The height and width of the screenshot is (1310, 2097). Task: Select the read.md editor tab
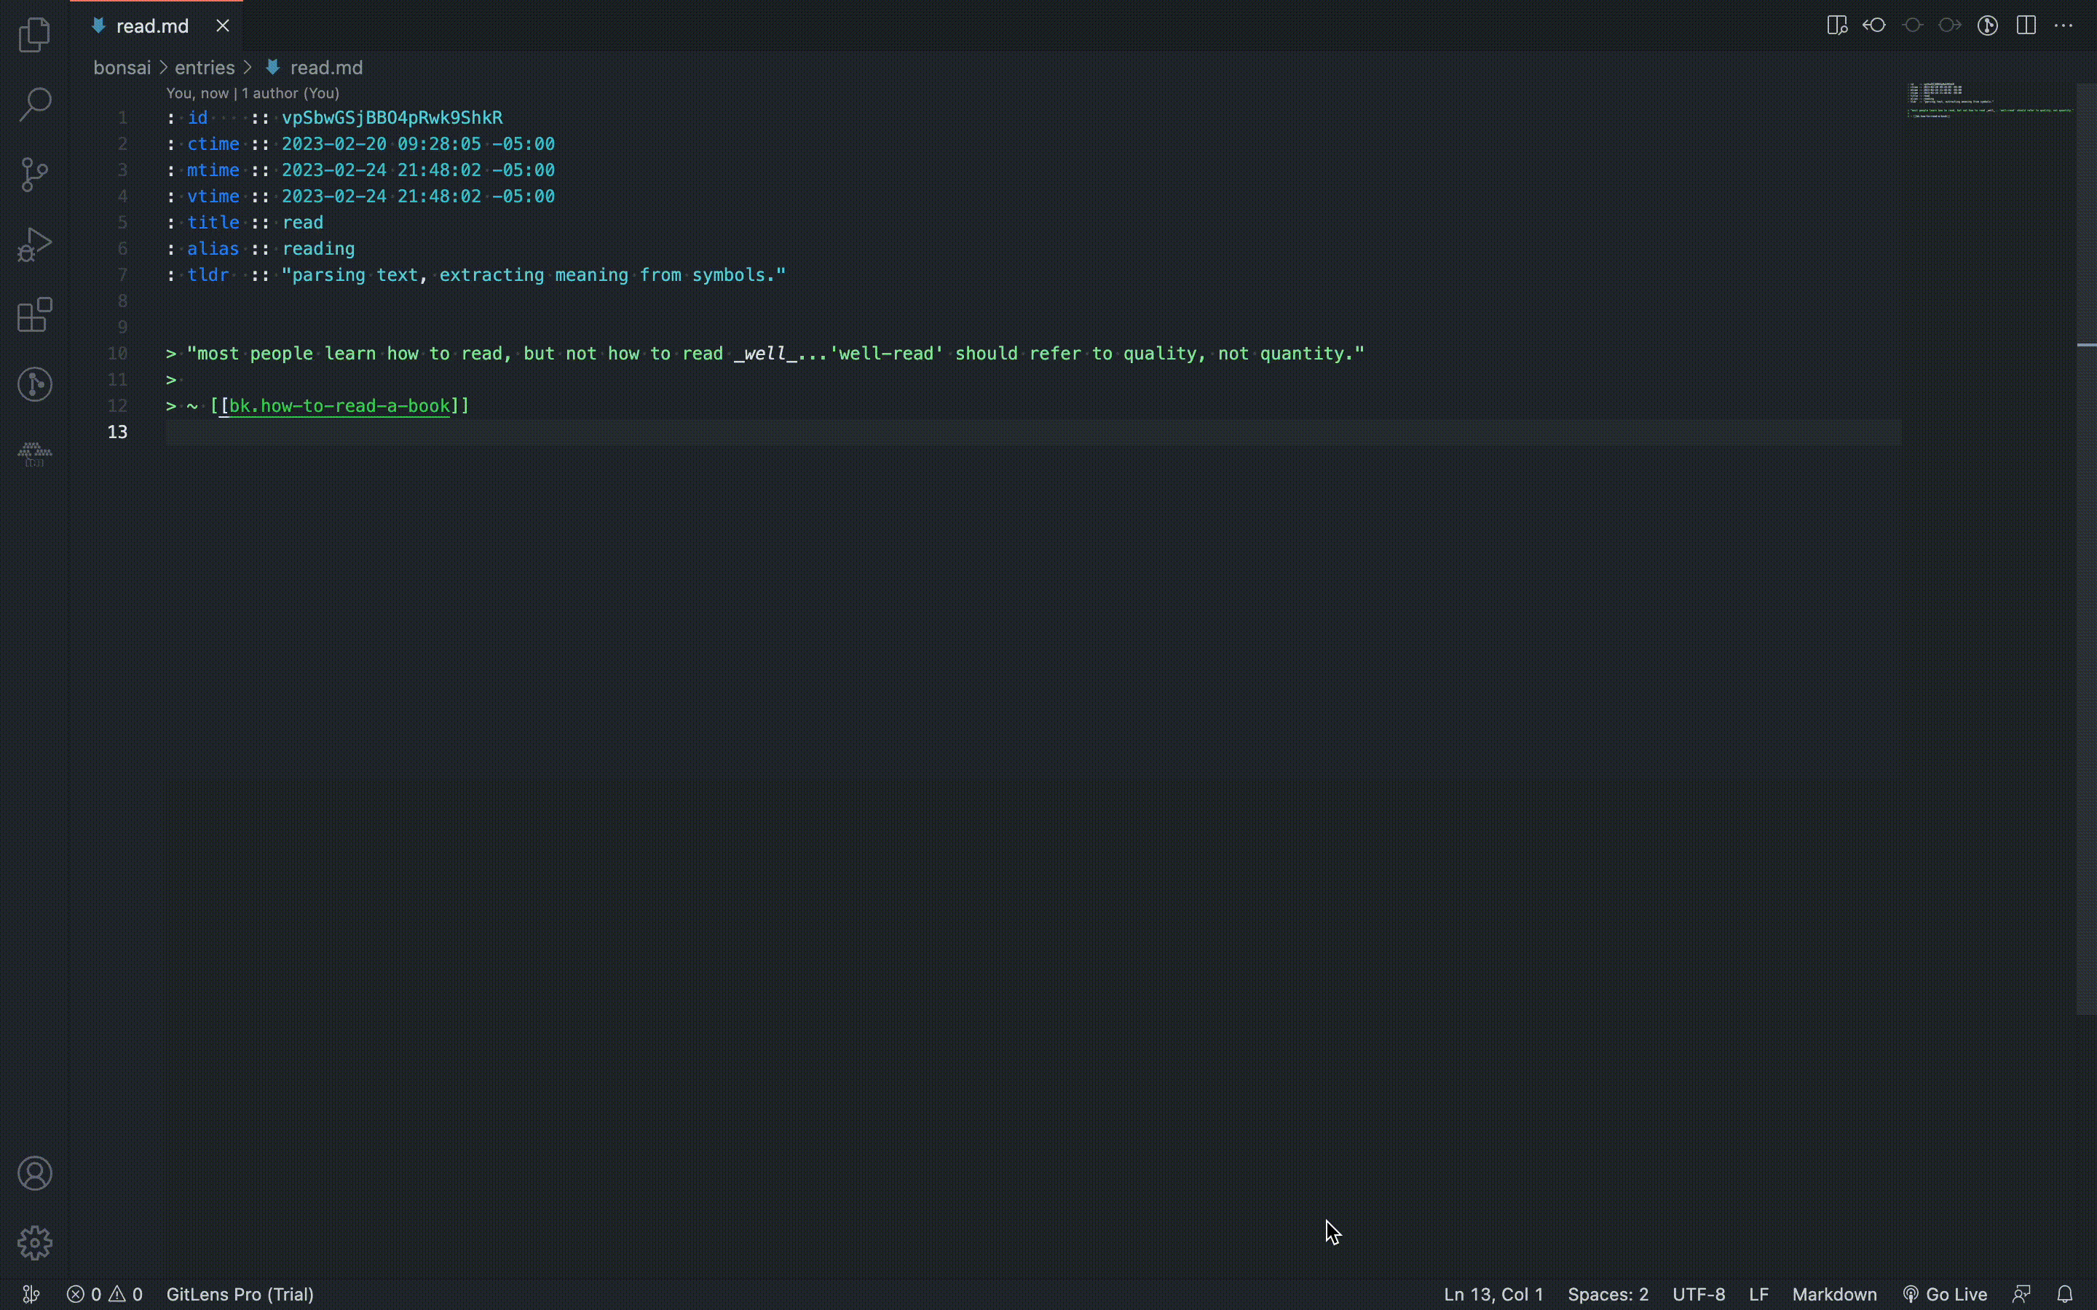(156, 26)
